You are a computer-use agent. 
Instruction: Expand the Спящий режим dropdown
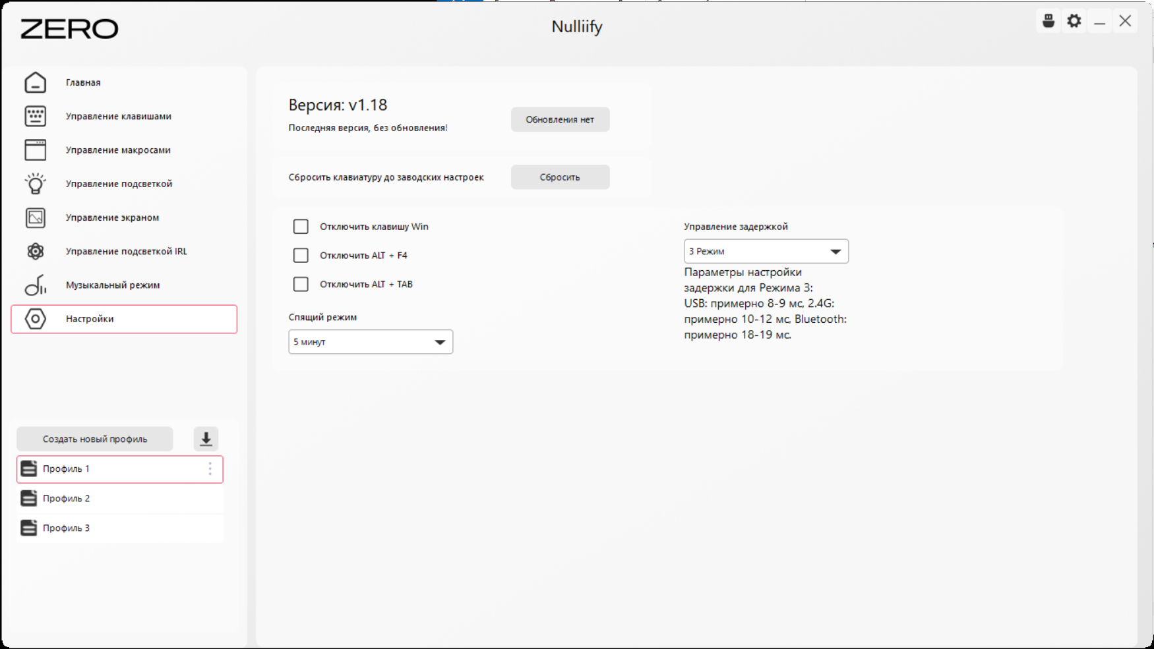click(x=371, y=342)
